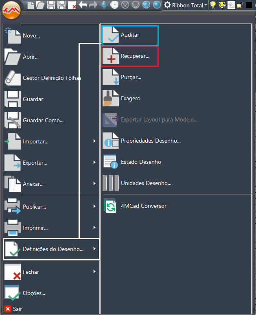Click the Unidades Desenho gray bars icon
This screenshot has height=315, width=256.
pyautogui.click(x=111, y=183)
